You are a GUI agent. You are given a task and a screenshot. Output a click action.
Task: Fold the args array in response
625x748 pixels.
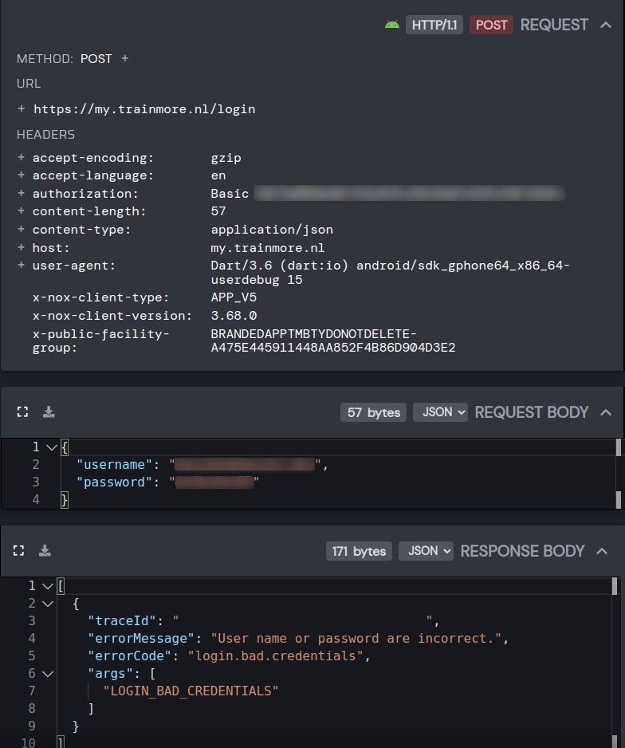click(x=48, y=673)
